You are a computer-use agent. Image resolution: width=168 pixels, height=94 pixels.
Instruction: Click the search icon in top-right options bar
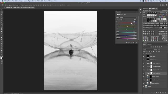160,5
